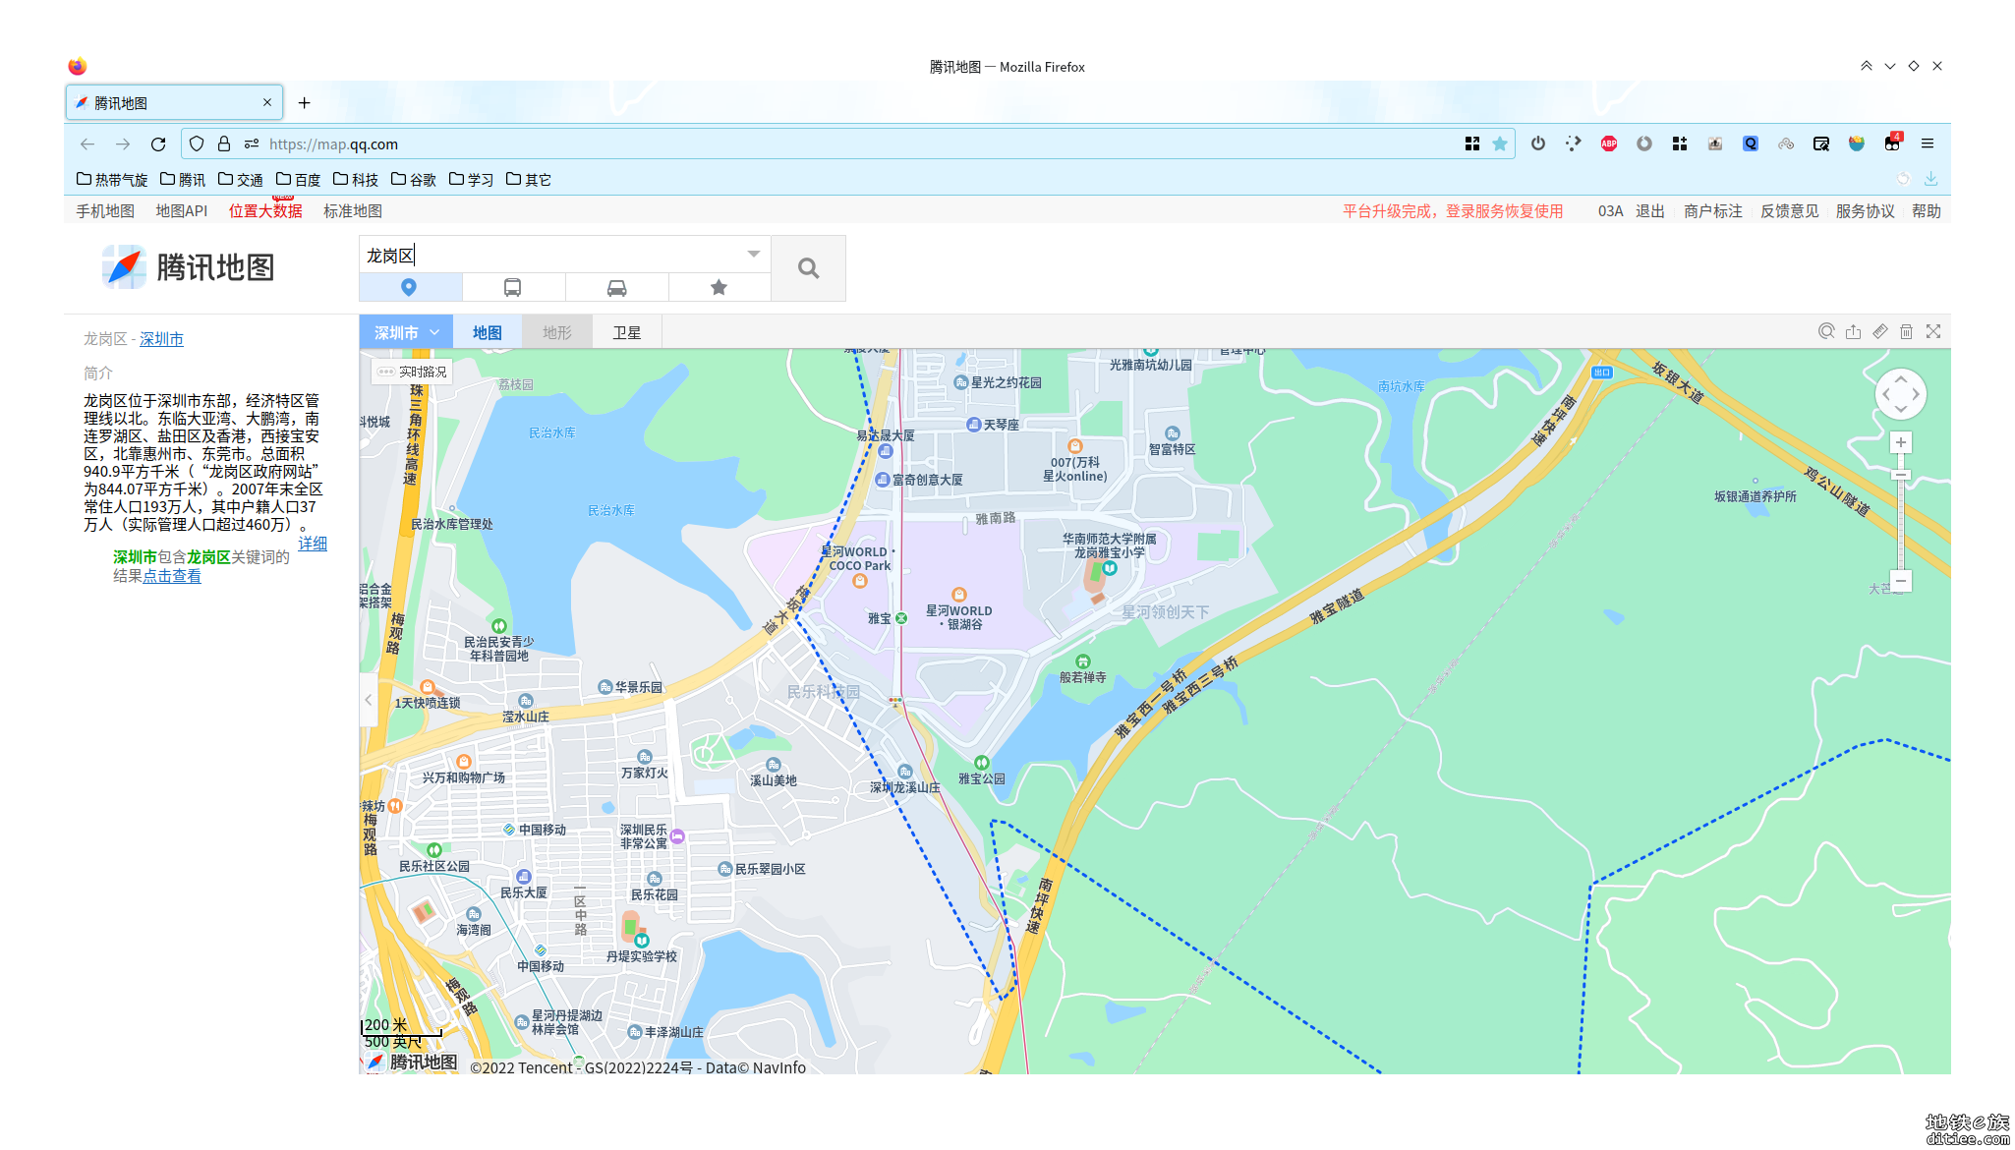Viewport: 2015px width, 1150px height.
Task: Open the 标准地图 menu item
Action: pos(353,211)
